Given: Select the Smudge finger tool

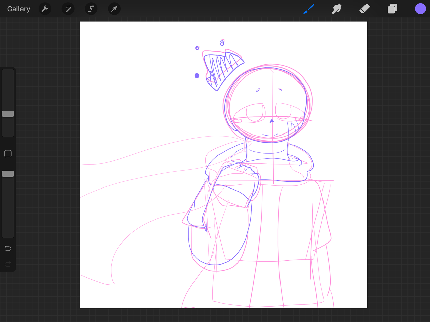Looking at the screenshot, I should click(x=337, y=9).
